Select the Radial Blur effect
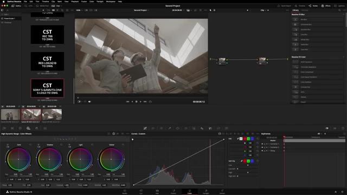The height and width of the screenshot is (195, 347). [317, 44]
